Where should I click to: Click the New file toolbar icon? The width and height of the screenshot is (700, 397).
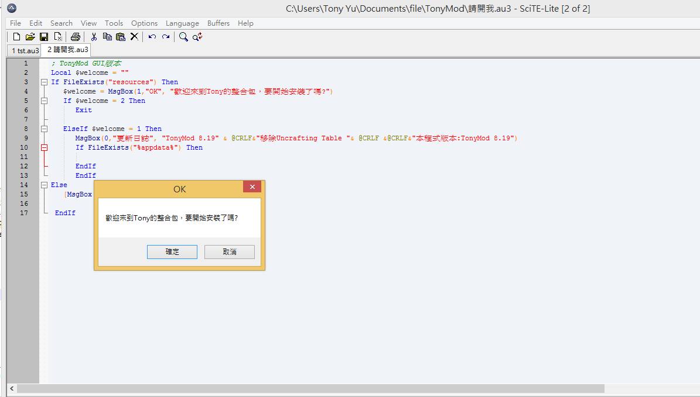coord(16,37)
